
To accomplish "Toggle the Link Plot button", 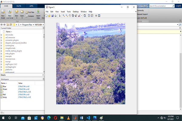I will [x=84, y=15].
